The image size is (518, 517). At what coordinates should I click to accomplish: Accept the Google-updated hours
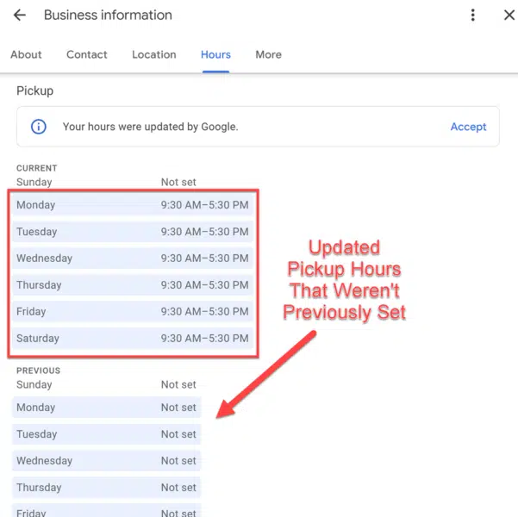coord(468,127)
